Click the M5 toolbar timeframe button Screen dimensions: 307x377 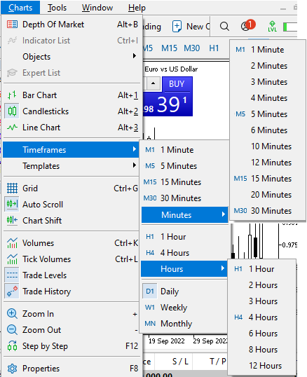148,48
